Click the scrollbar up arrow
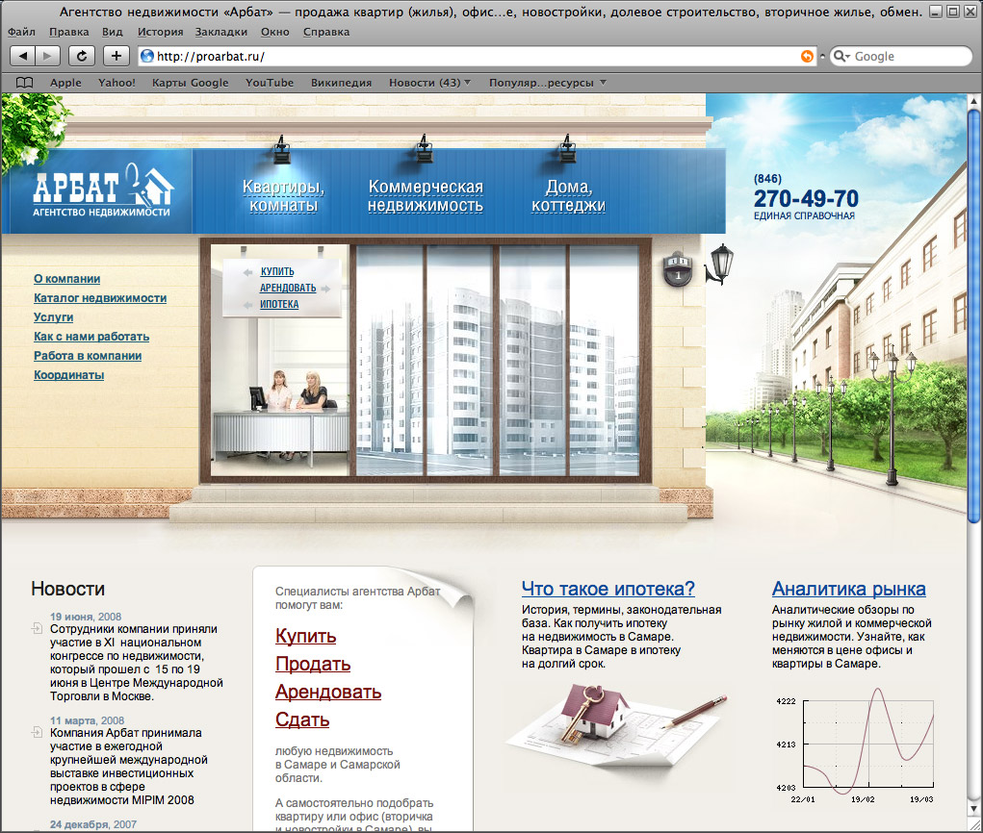 coord(973,100)
